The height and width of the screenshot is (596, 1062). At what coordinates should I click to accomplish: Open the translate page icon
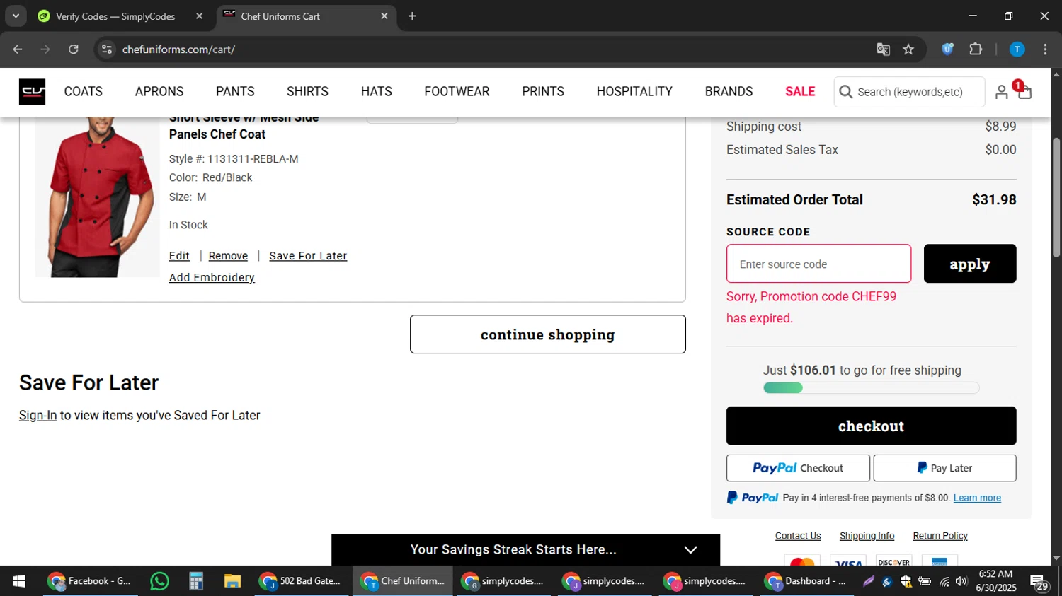point(883,49)
